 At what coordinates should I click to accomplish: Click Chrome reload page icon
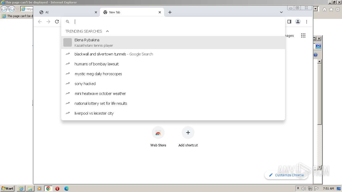tap(57, 22)
